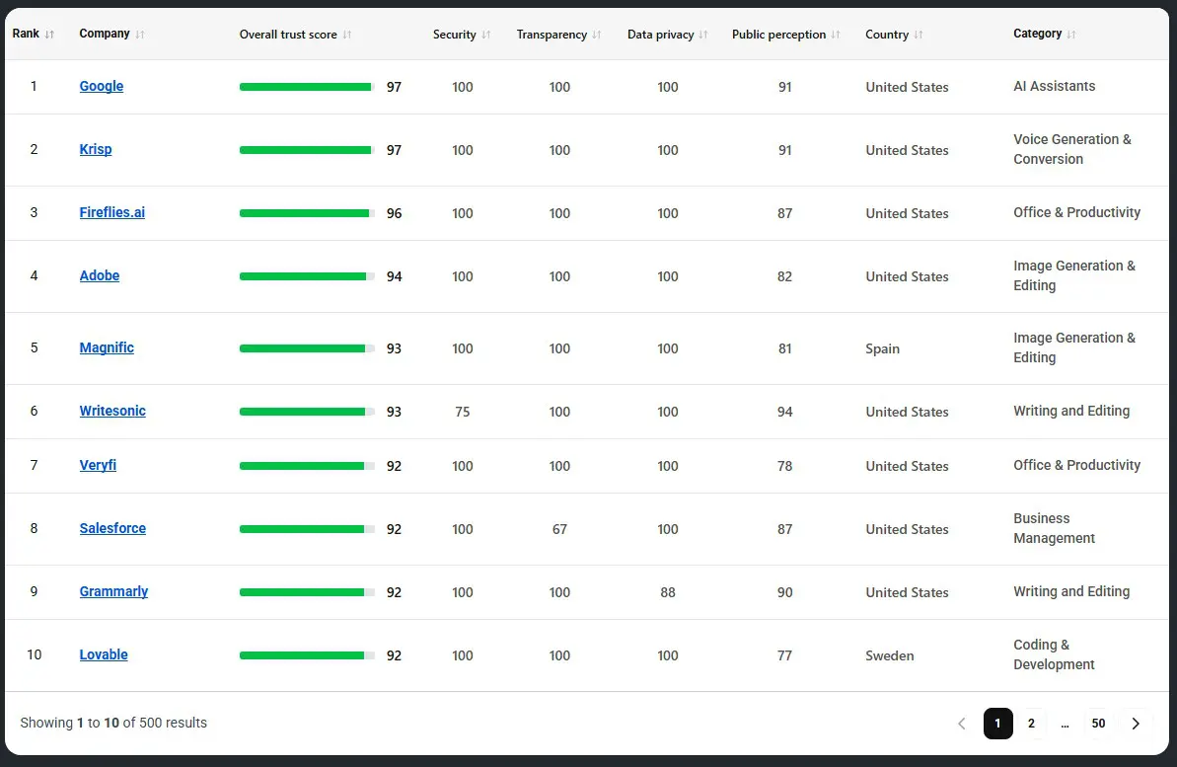This screenshot has height=767, width=1177.
Task: Go to next page chevron
Action: [x=1136, y=724]
